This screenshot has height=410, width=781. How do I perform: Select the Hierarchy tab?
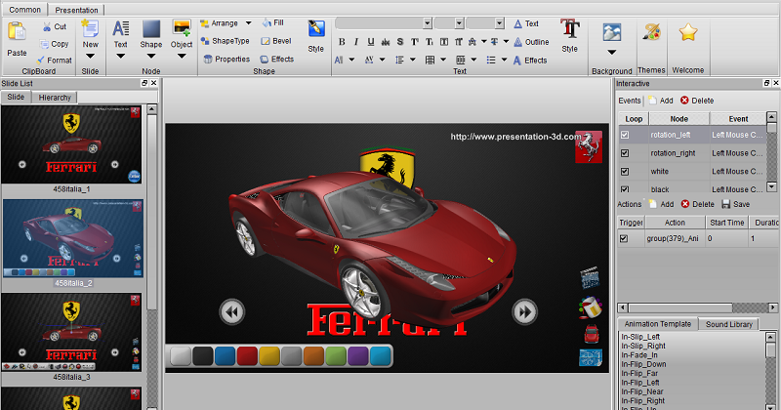click(55, 98)
